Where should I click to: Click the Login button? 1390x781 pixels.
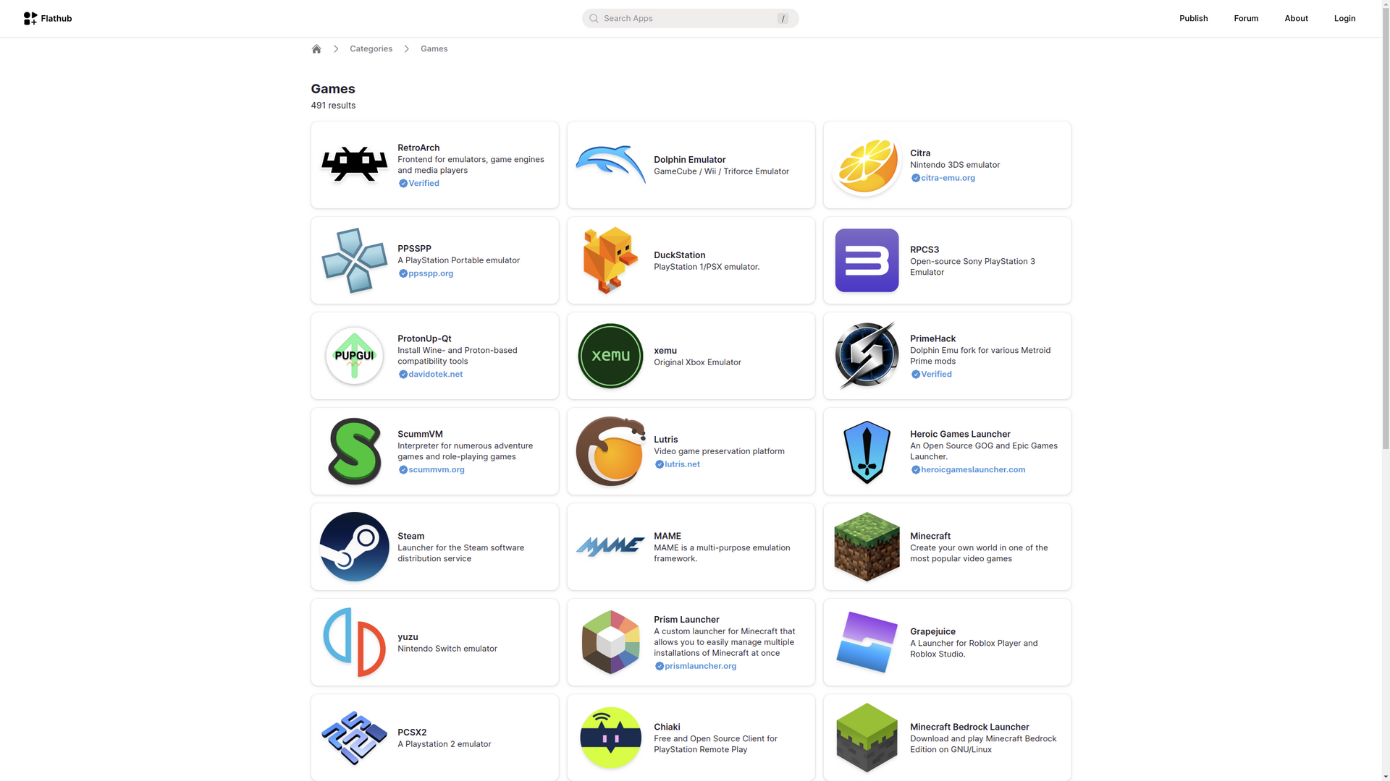[x=1344, y=18]
